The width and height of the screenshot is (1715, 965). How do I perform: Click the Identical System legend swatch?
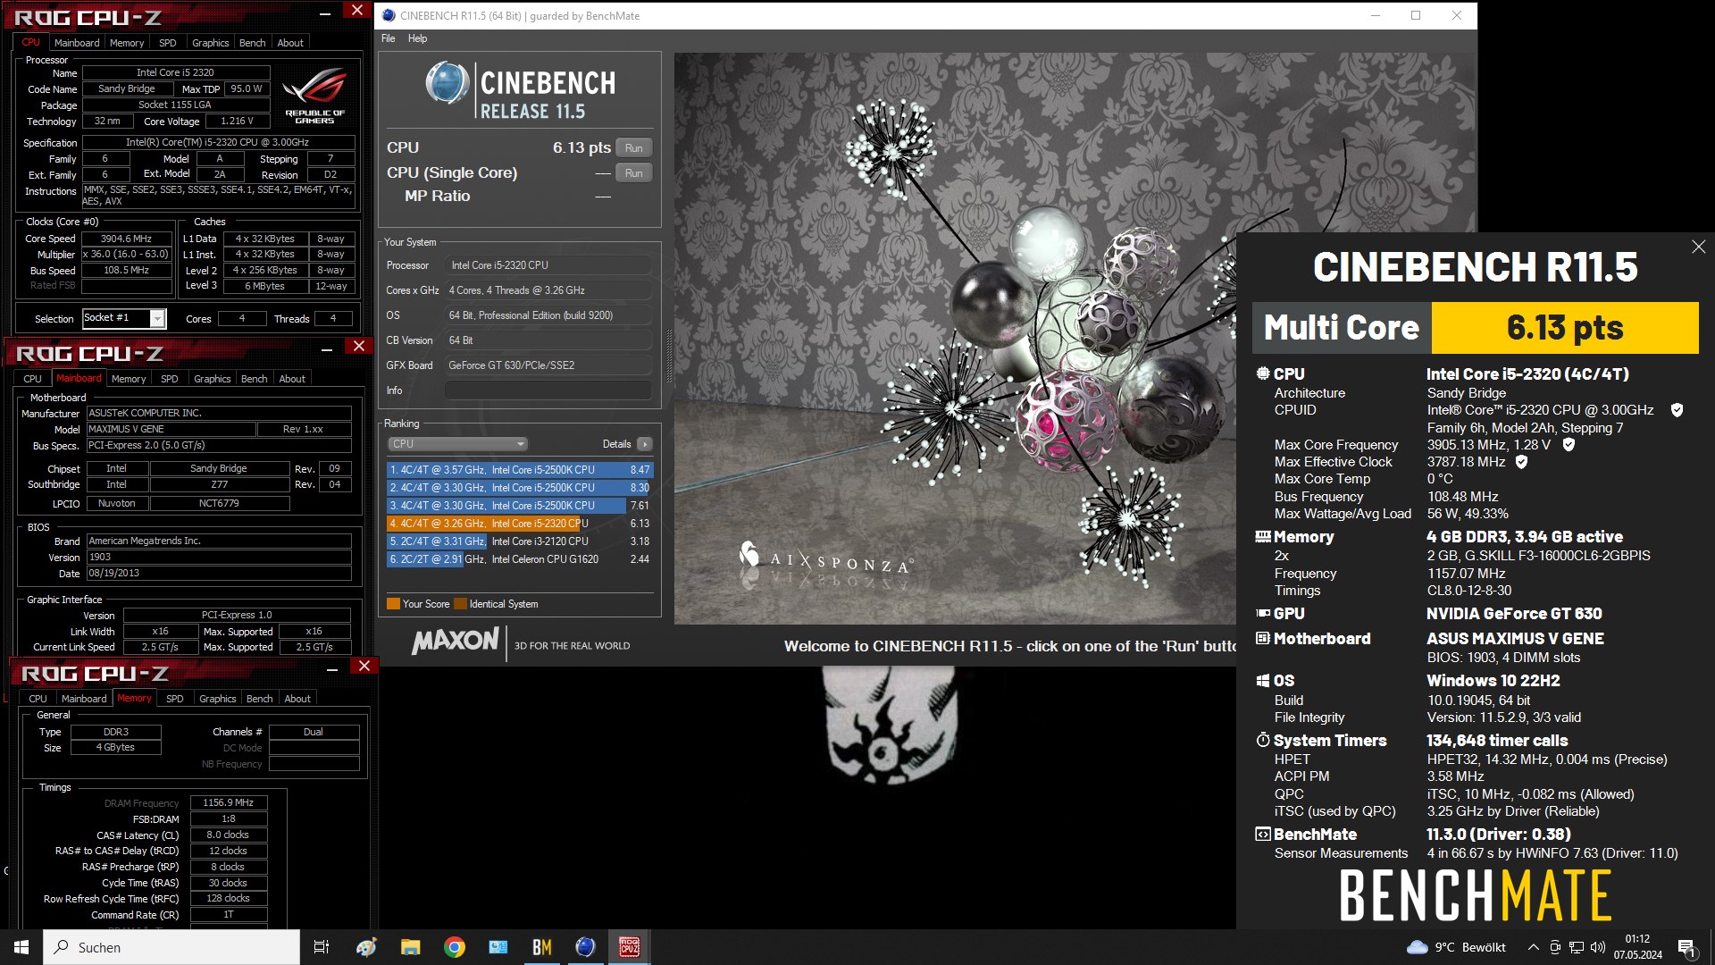[x=460, y=604]
